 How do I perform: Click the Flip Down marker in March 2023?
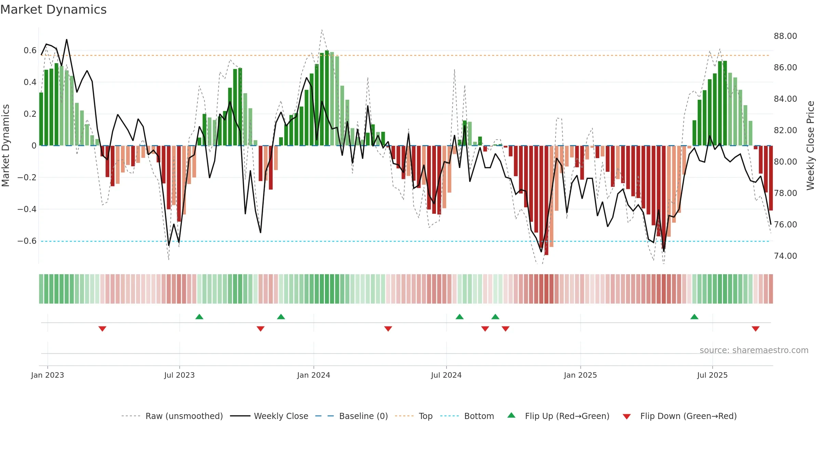(102, 329)
